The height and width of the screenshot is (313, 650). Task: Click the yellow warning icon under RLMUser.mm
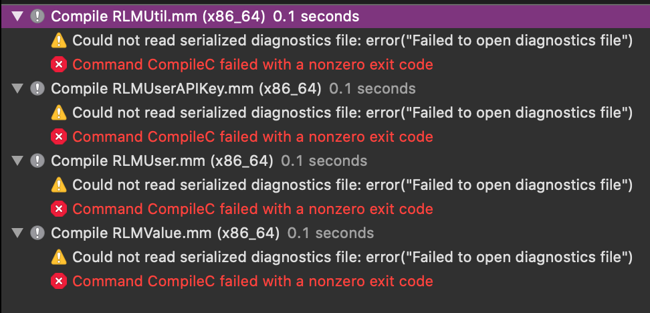point(59,185)
